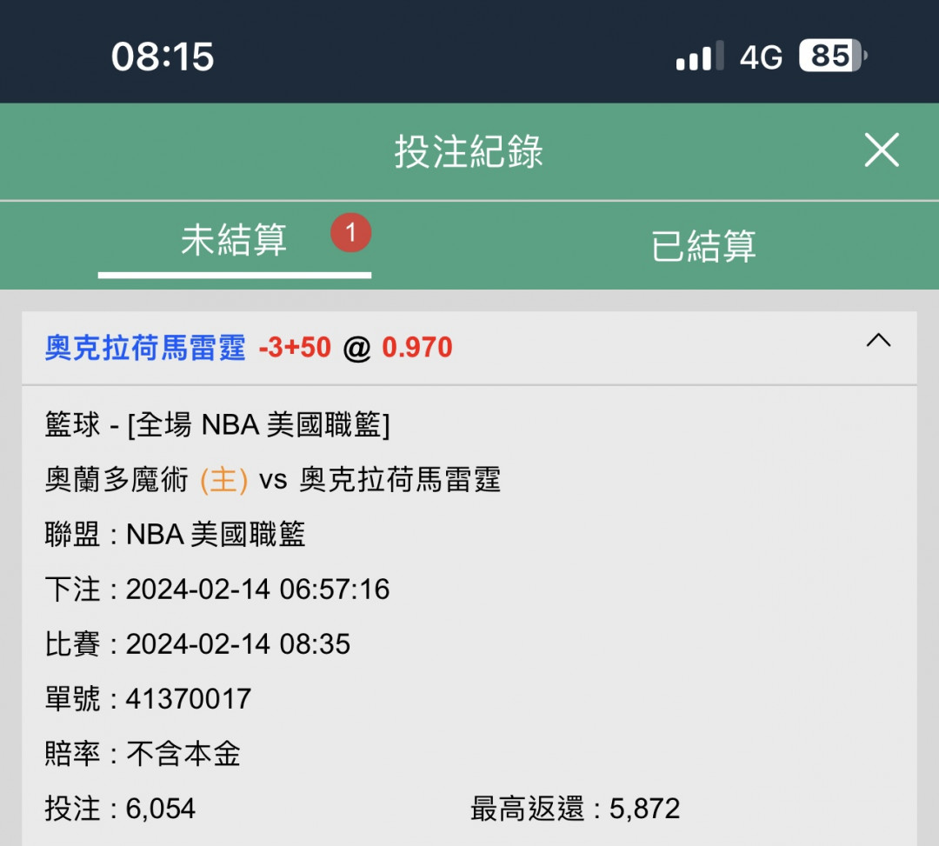Tap the 08:15 status bar clock

click(163, 57)
